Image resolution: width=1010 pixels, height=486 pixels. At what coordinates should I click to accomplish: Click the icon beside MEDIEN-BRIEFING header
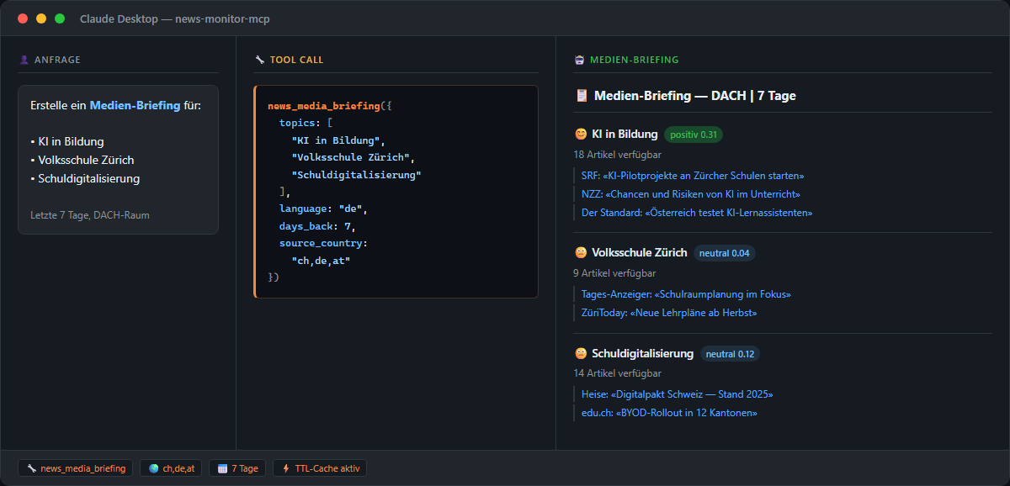coord(579,60)
